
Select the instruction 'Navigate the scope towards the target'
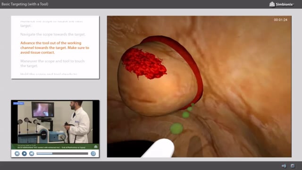tap(53, 34)
